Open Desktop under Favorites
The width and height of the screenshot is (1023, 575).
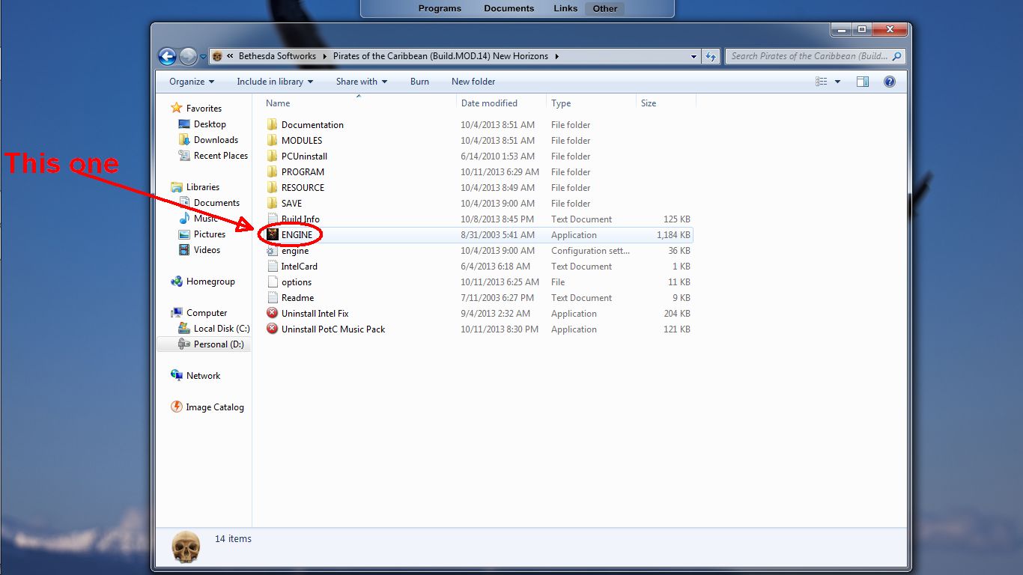202,124
